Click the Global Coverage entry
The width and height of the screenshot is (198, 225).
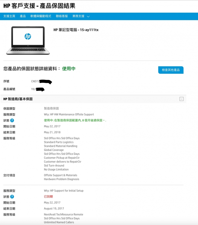tap(54, 150)
